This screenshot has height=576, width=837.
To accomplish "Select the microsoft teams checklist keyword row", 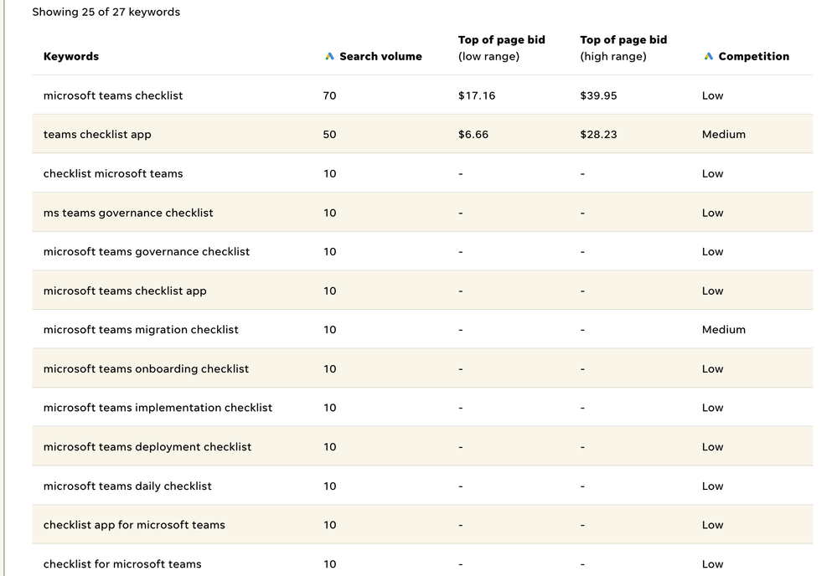I will [x=422, y=95].
